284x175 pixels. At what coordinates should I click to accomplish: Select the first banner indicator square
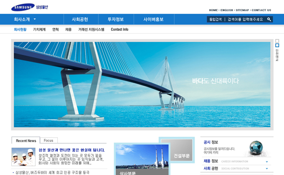coord(277,41)
